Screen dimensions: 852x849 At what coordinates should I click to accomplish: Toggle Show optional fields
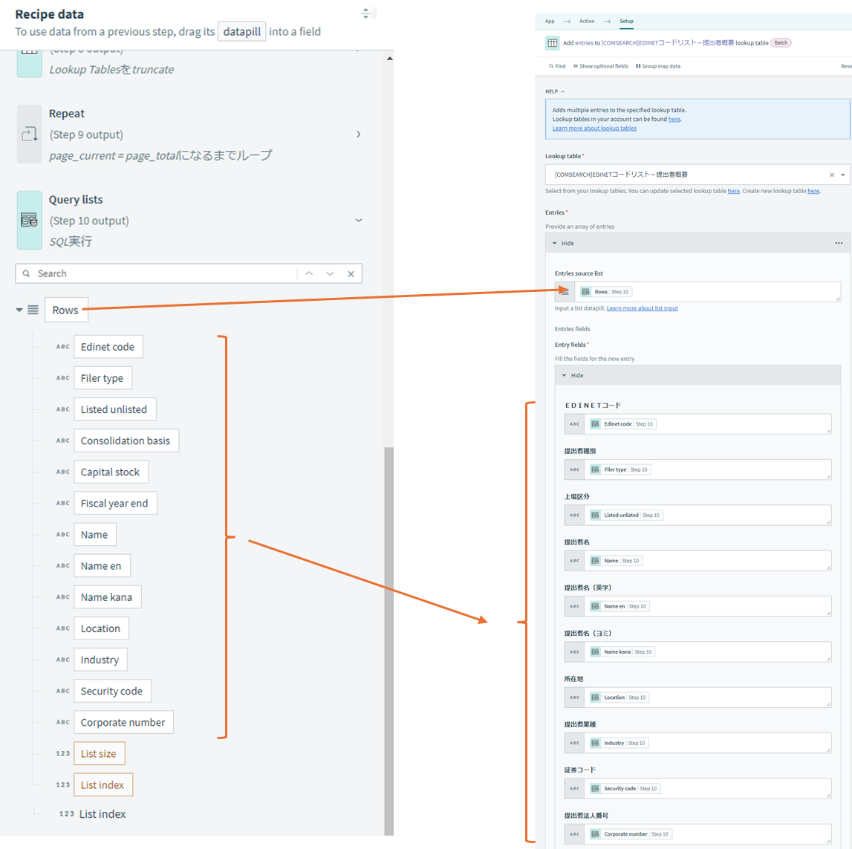pos(600,66)
